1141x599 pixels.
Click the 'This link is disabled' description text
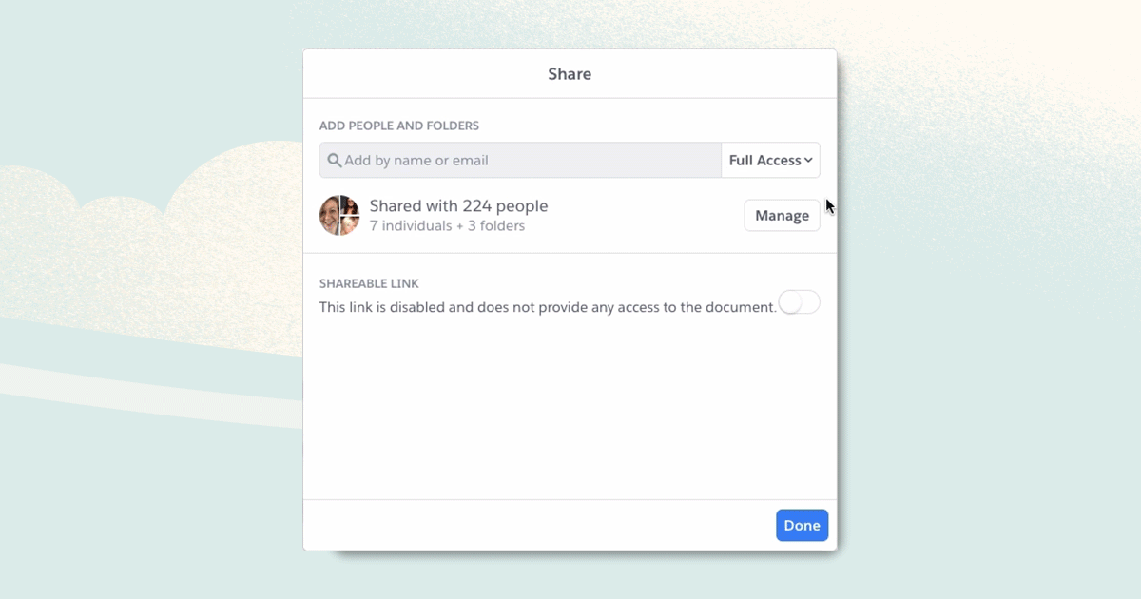pyautogui.click(x=548, y=307)
